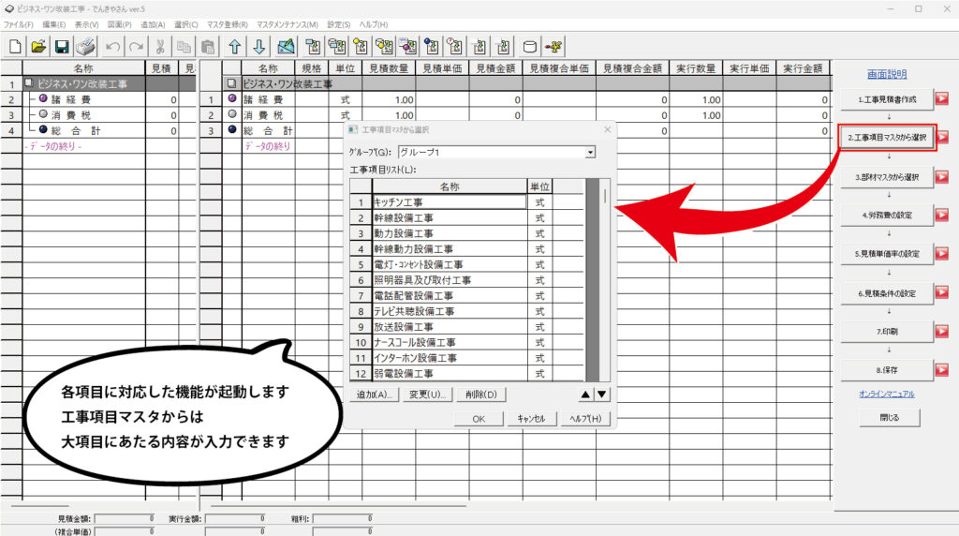The height and width of the screenshot is (536, 959).
Task: Click the 3.部材マスタから選択 button
Action: pyautogui.click(x=887, y=177)
